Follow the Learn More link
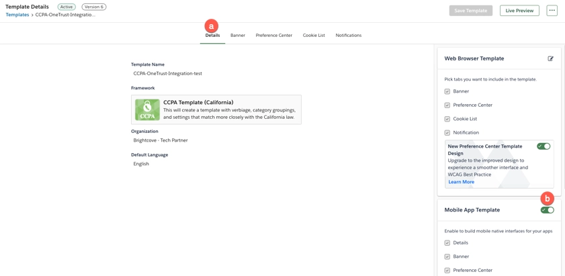This screenshot has width=565, height=276. [x=461, y=182]
